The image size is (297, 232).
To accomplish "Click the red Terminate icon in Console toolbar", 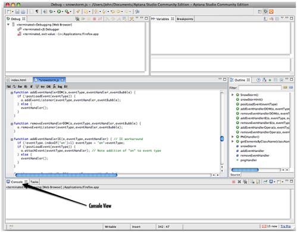I will (x=234, y=182).
